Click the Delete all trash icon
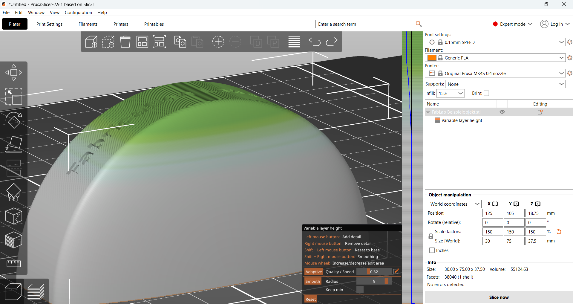This screenshot has height=304, width=573. [125, 42]
